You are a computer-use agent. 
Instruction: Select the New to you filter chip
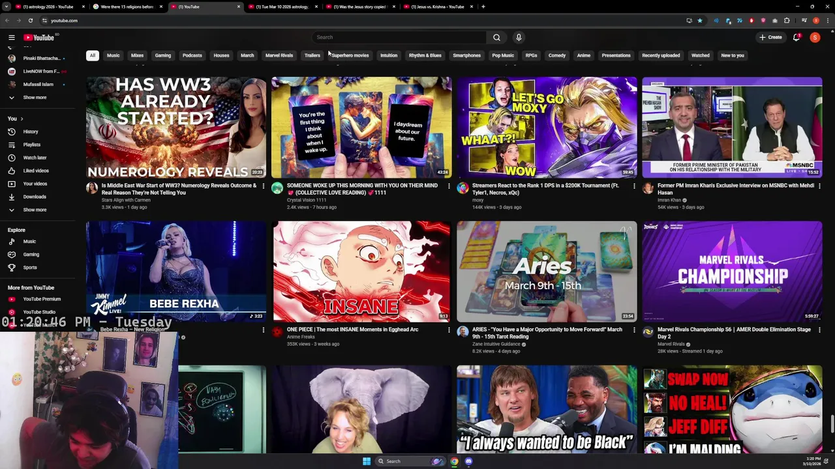coord(733,55)
